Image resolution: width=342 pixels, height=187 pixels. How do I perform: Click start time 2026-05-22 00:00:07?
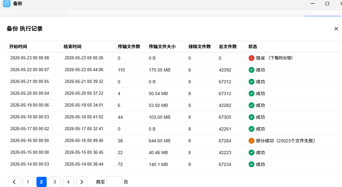click(x=30, y=70)
